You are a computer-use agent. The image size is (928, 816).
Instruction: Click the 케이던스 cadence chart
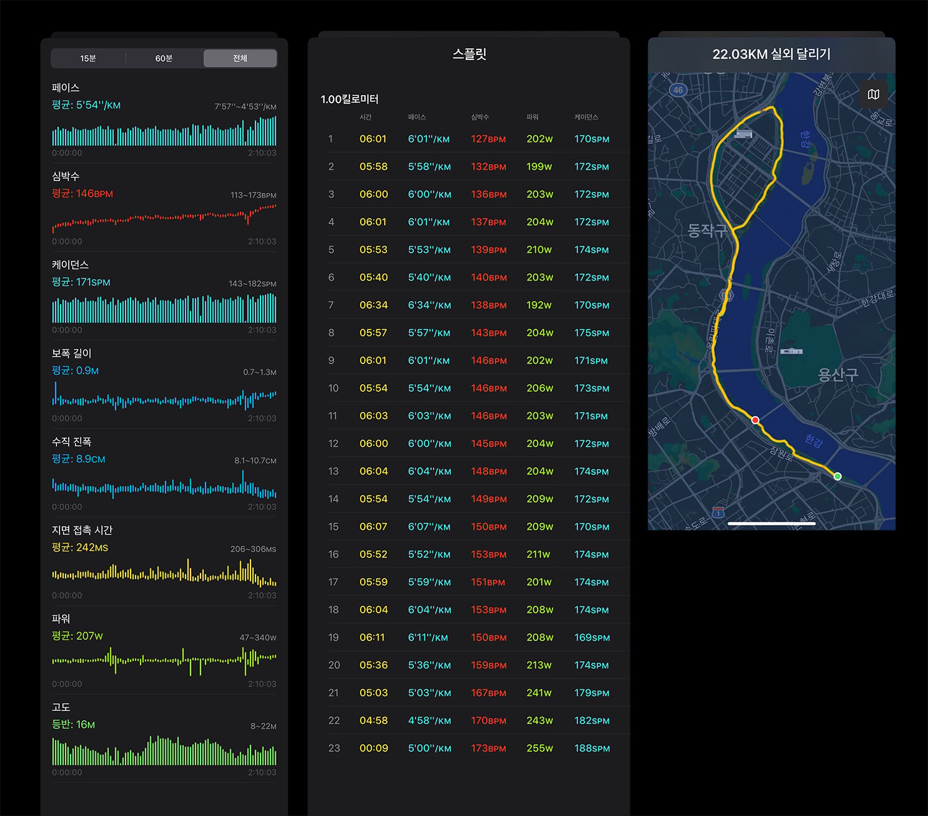click(164, 308)
